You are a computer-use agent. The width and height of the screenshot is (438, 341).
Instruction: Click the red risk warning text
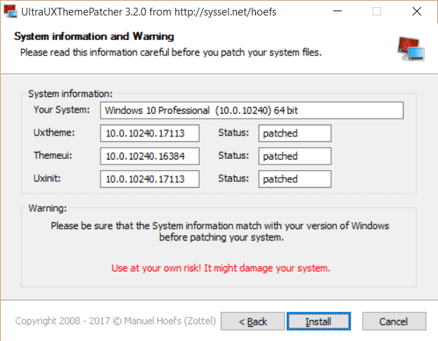point(220,268)
